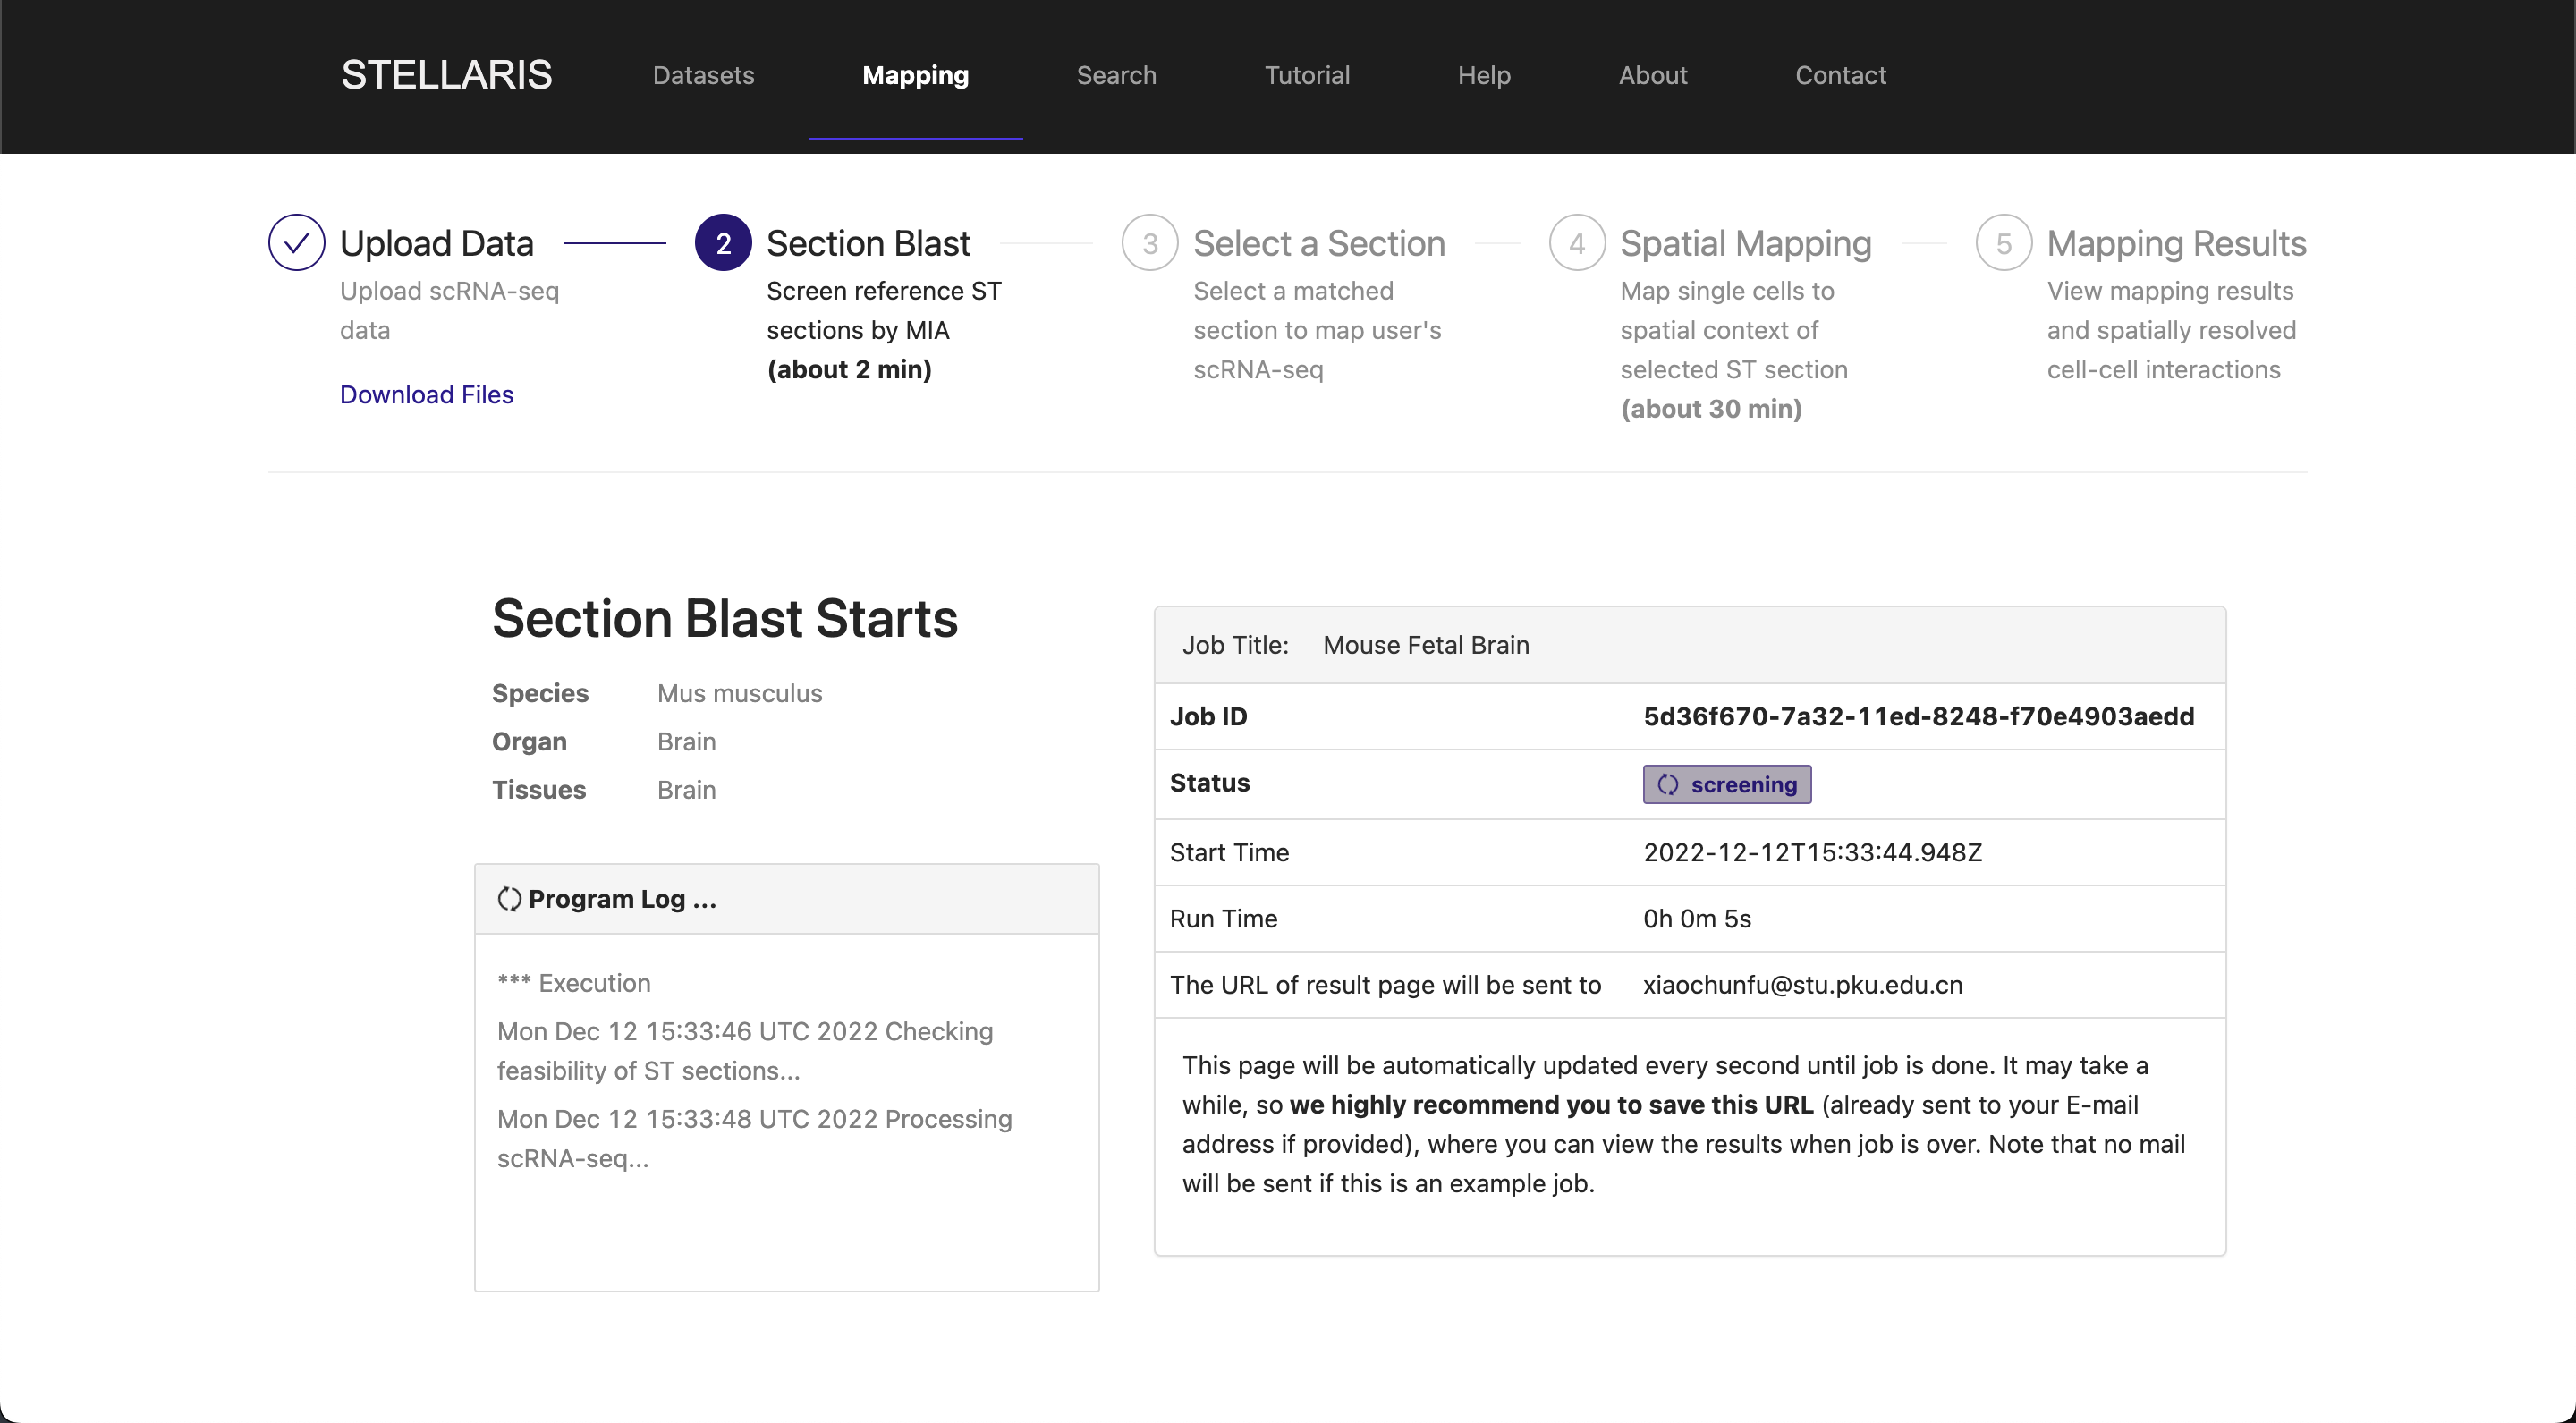Open the Help menu item
The height and width of the screenshot is (1423, 2576).
(x=1484, y=75)
